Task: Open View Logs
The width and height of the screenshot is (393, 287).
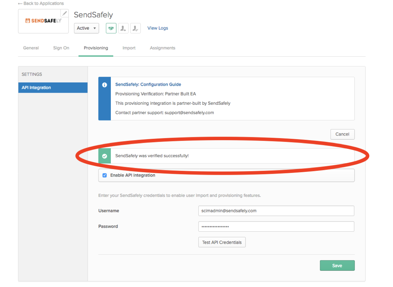Action: click(157, 28)
